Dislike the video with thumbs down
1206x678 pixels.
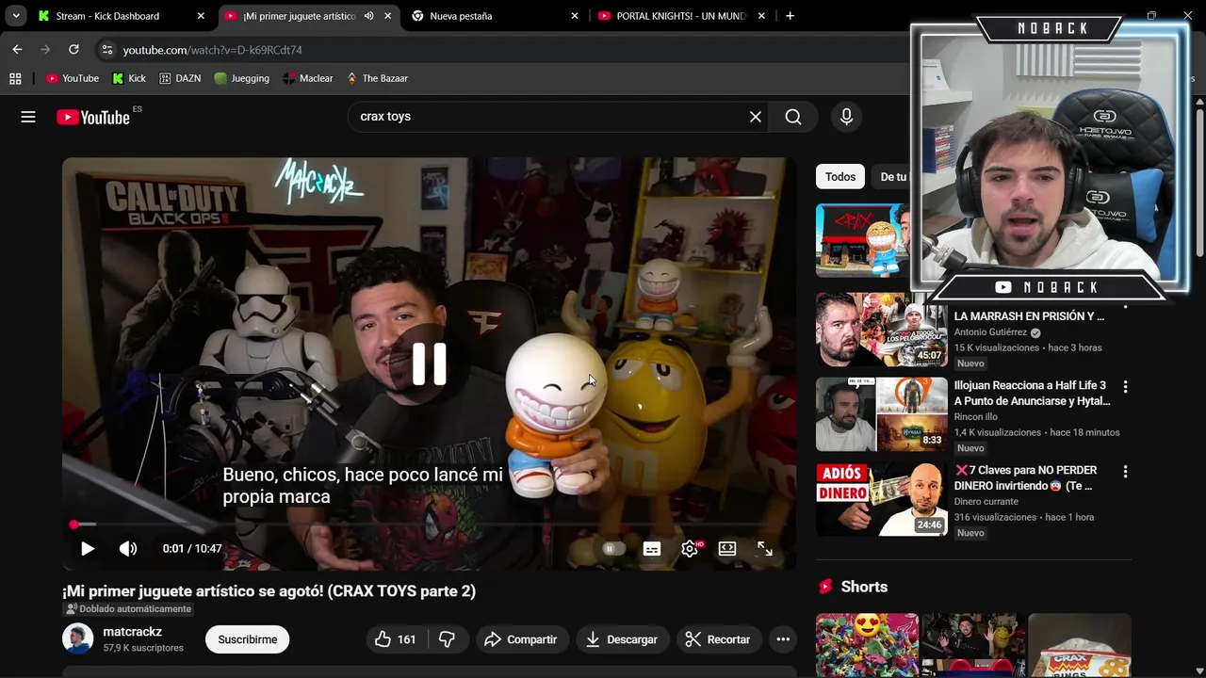[x=447, y=639]
